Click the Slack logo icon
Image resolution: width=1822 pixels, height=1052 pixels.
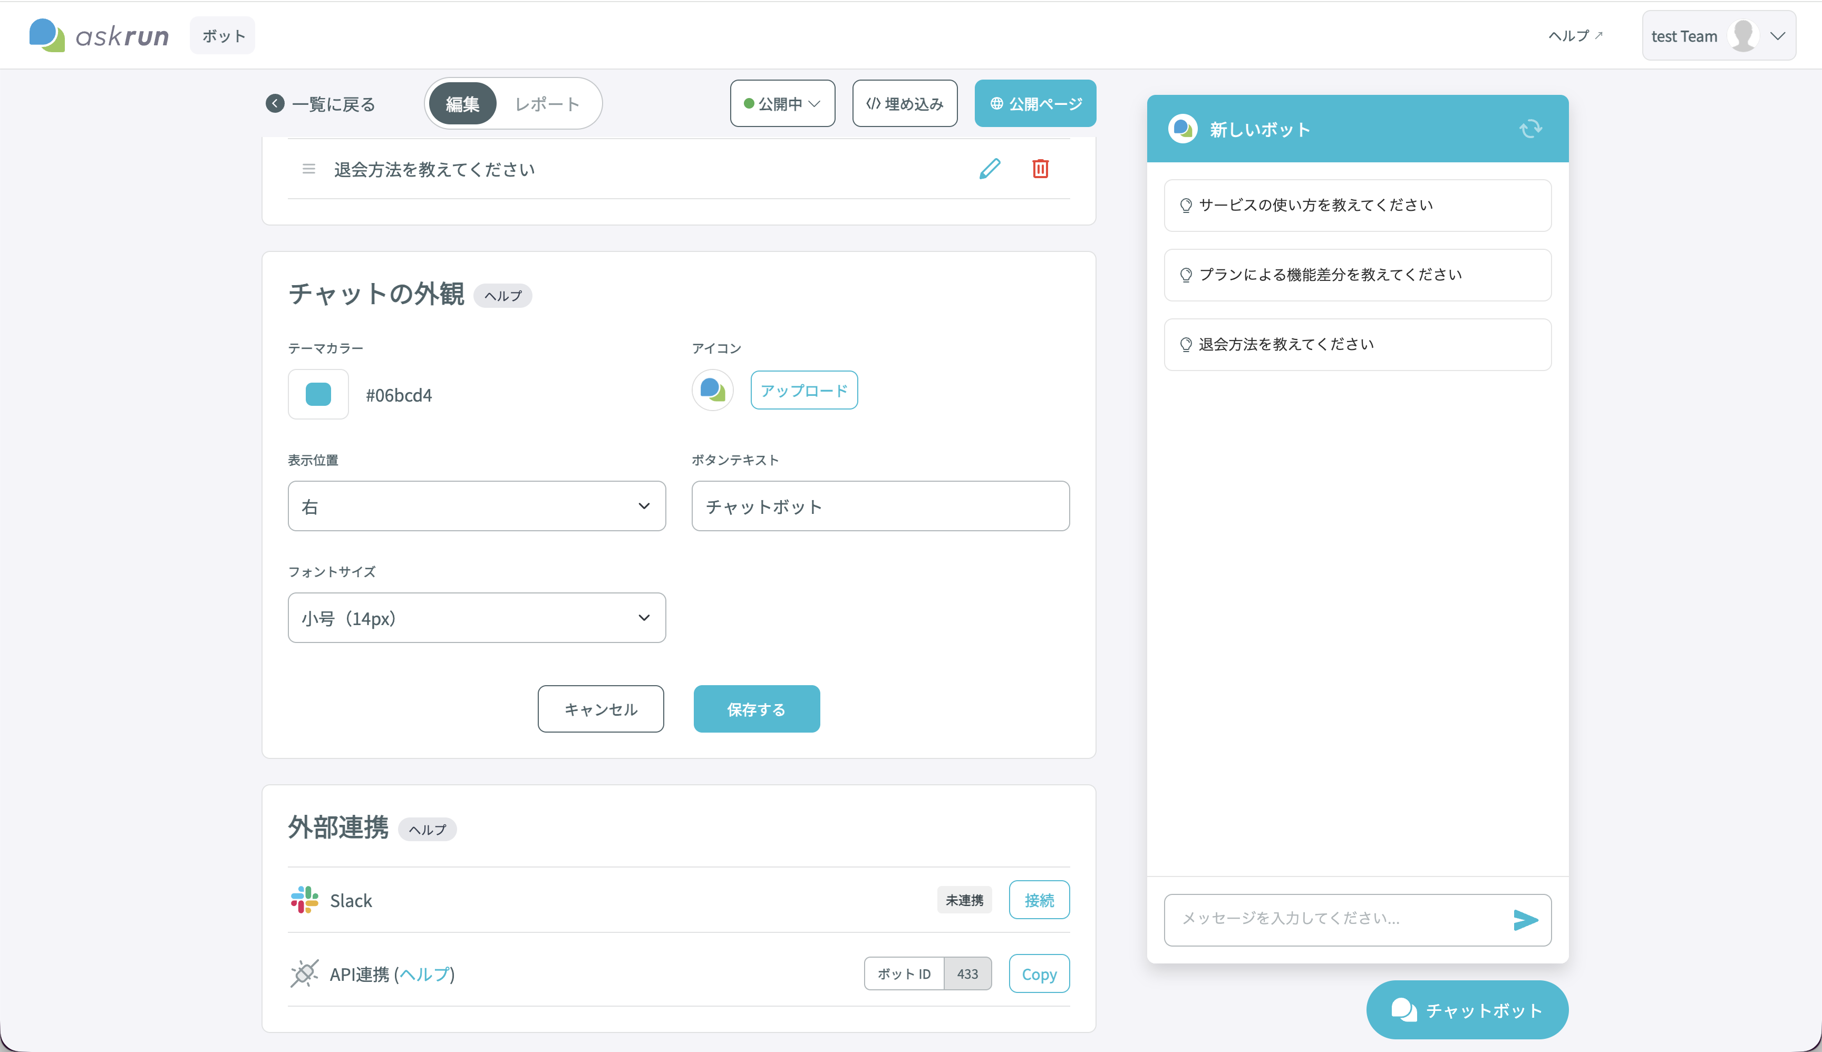click(304, 900)
